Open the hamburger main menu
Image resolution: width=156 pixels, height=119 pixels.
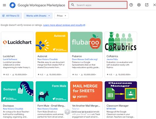pos(4,5)
